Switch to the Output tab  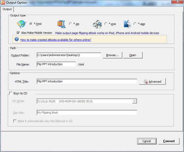[x=7, y=9]
